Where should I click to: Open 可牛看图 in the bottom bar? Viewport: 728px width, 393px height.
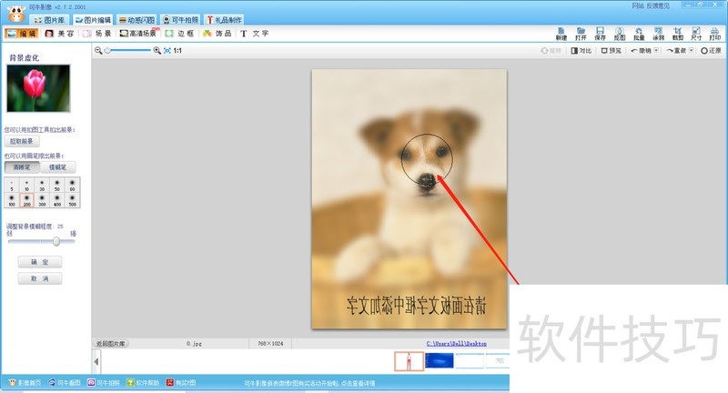coord(65,383)
